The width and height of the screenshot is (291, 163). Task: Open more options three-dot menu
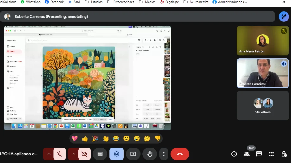tap(164, 154)
